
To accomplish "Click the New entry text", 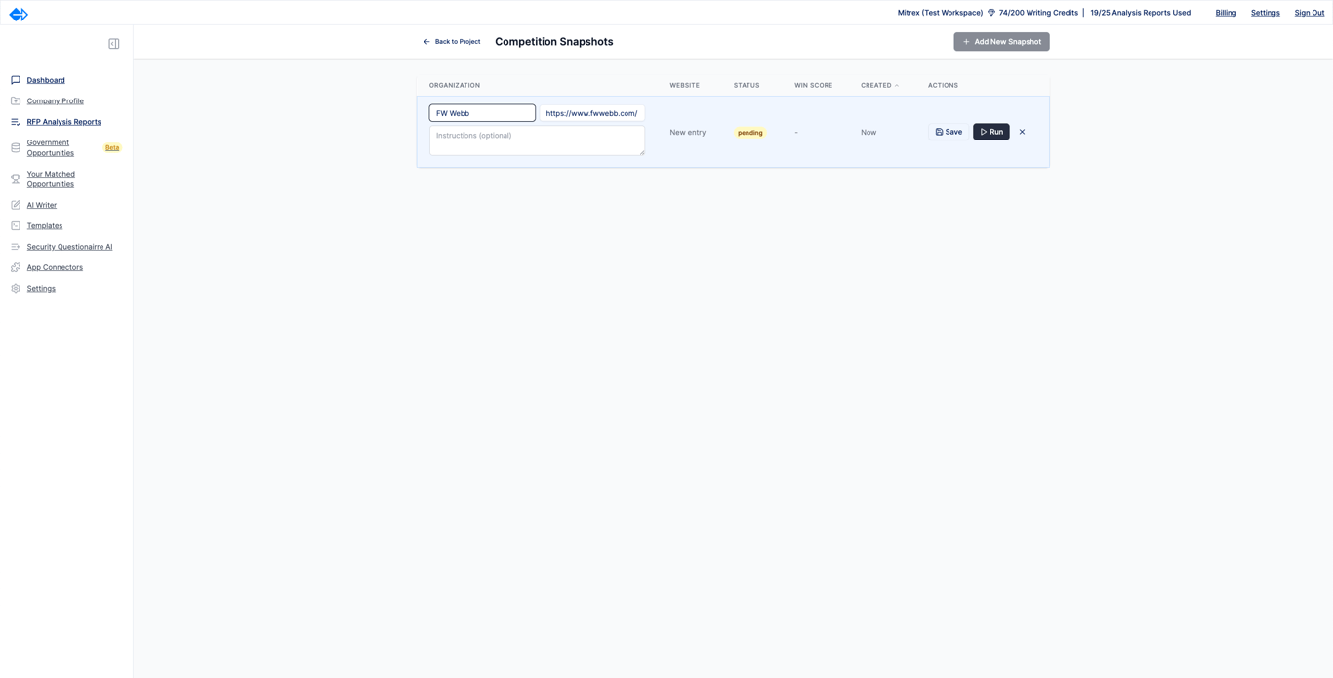I will pyautogui.click(x=688, y=132).
